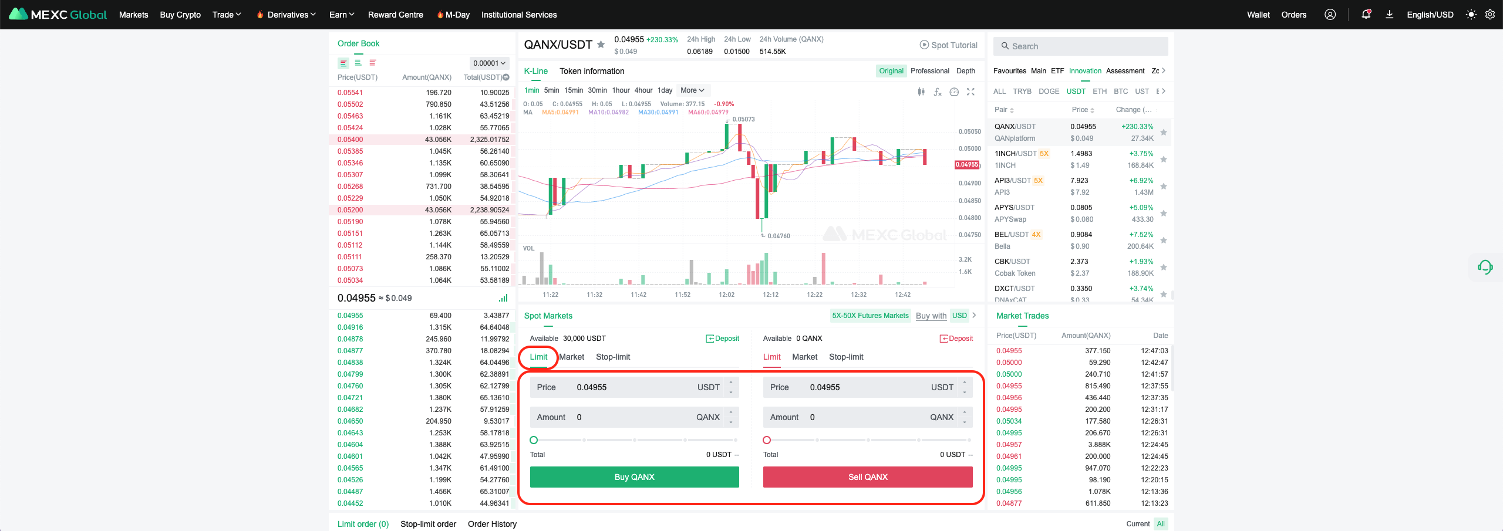Click the Buy QANX button
The image size is (1503, 531).
[634, 477]
